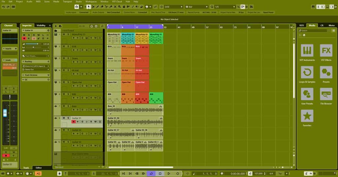Click the Undo arrow icon
This screenshot has height=177, width=338.
(x=3, y=7)
